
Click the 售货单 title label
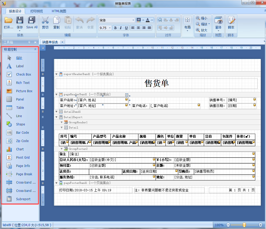coord(157,83)
